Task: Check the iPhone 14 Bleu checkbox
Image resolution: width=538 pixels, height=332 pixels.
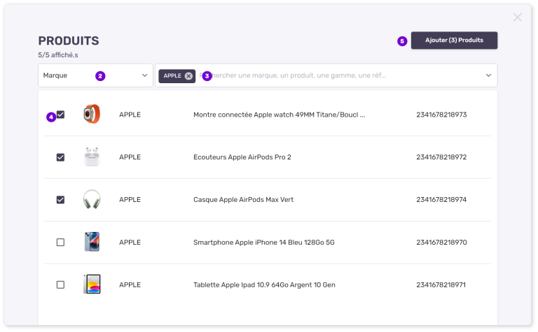Action: coord(60,243)
